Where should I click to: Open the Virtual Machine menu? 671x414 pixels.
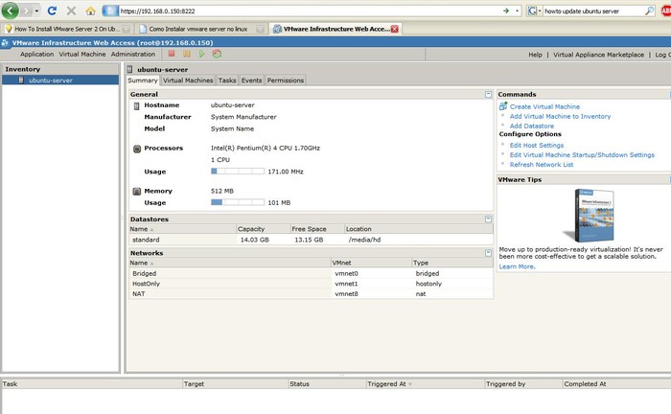coord(82,55)
